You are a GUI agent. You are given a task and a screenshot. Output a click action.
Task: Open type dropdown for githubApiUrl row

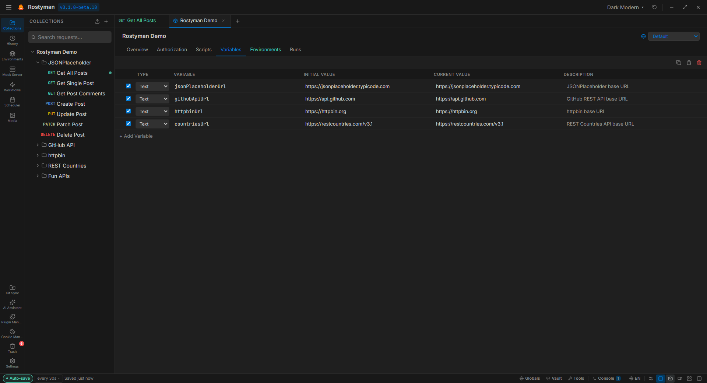[x=152, y=99]
